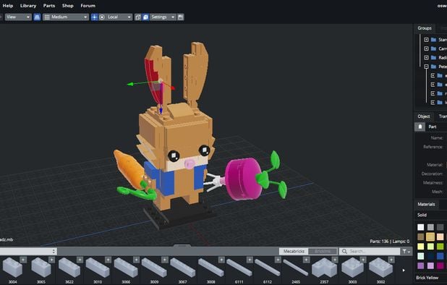
Task: Open the Forum menu
Action: (88, 6)
